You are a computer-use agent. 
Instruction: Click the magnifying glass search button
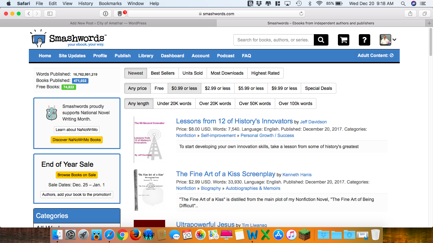321,40
